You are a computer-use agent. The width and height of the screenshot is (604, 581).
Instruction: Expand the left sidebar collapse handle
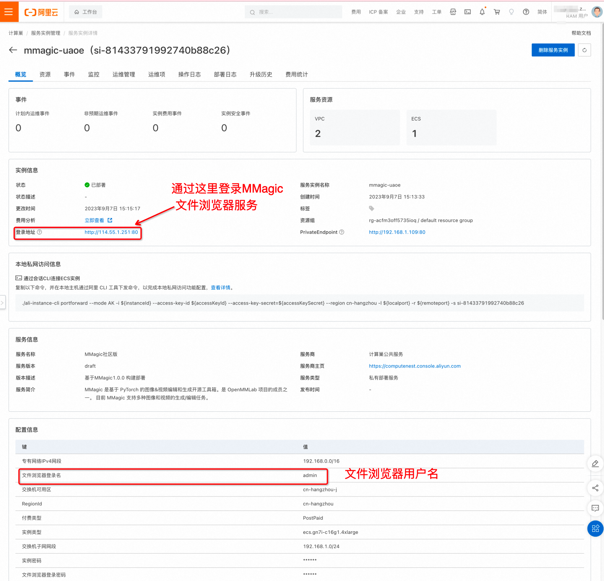point(2,302)
